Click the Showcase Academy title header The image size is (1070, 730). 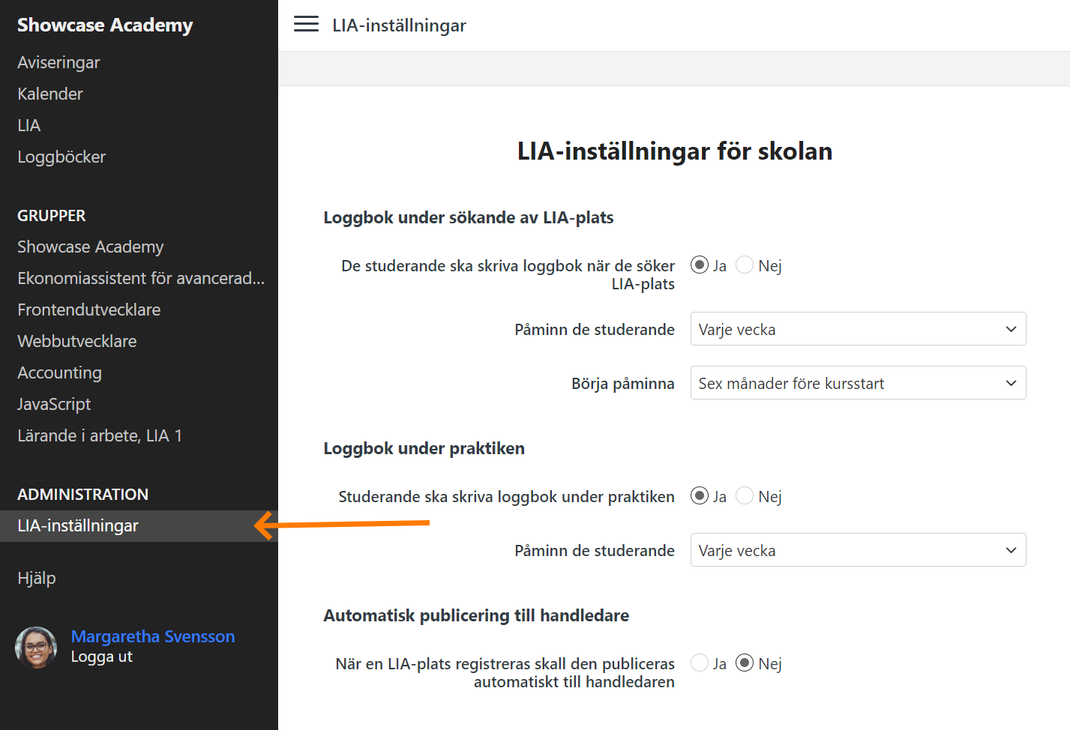tap(105, 25)
